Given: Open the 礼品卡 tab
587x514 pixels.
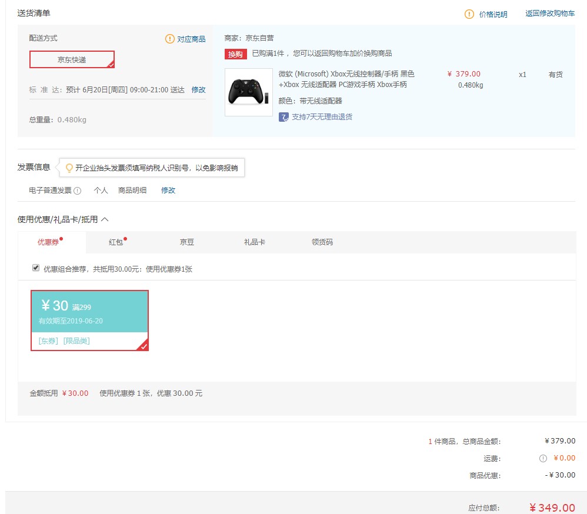Looking at the screenshot, I should click(x=255, y=242).
